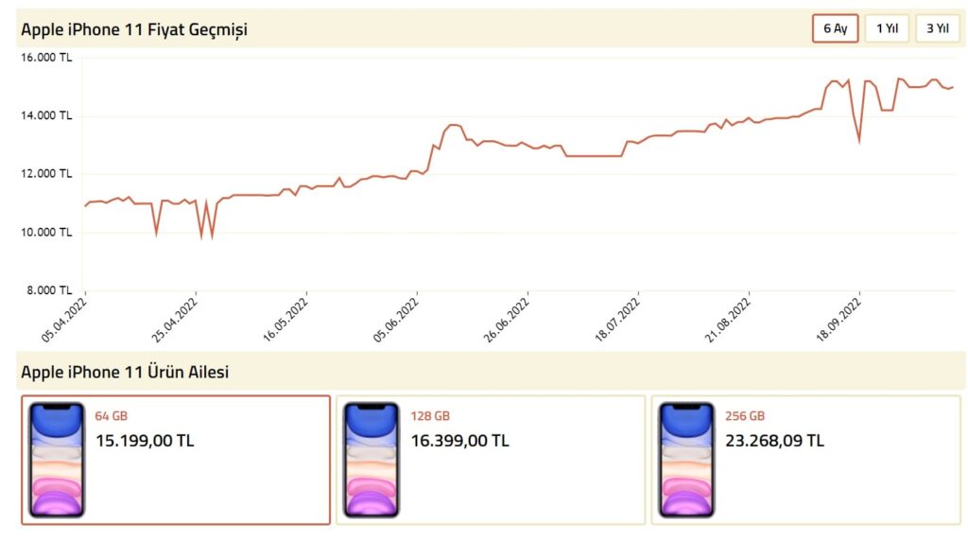The height and width of the screenshot is (541, 968).
Task: Click the 05.04.2022 axis date label
Action: click(64, 320)
